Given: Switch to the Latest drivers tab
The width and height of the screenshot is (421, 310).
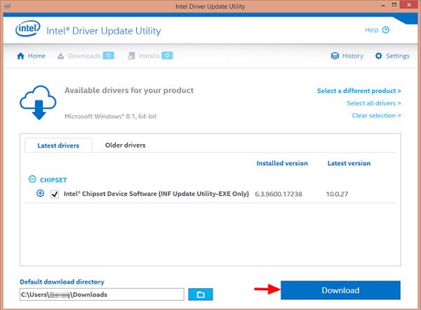Looking at the screenshot, I should pyautogui.click(x=58, y=146).
